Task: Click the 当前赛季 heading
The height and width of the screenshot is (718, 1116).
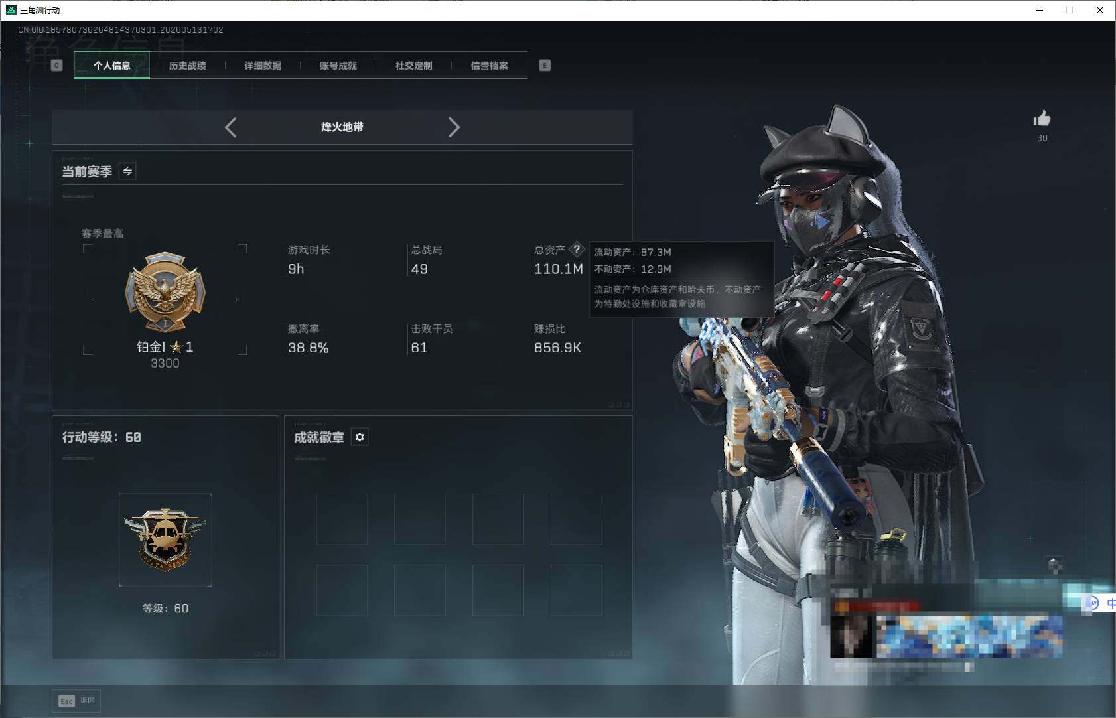Action: [x=87, y=172]
